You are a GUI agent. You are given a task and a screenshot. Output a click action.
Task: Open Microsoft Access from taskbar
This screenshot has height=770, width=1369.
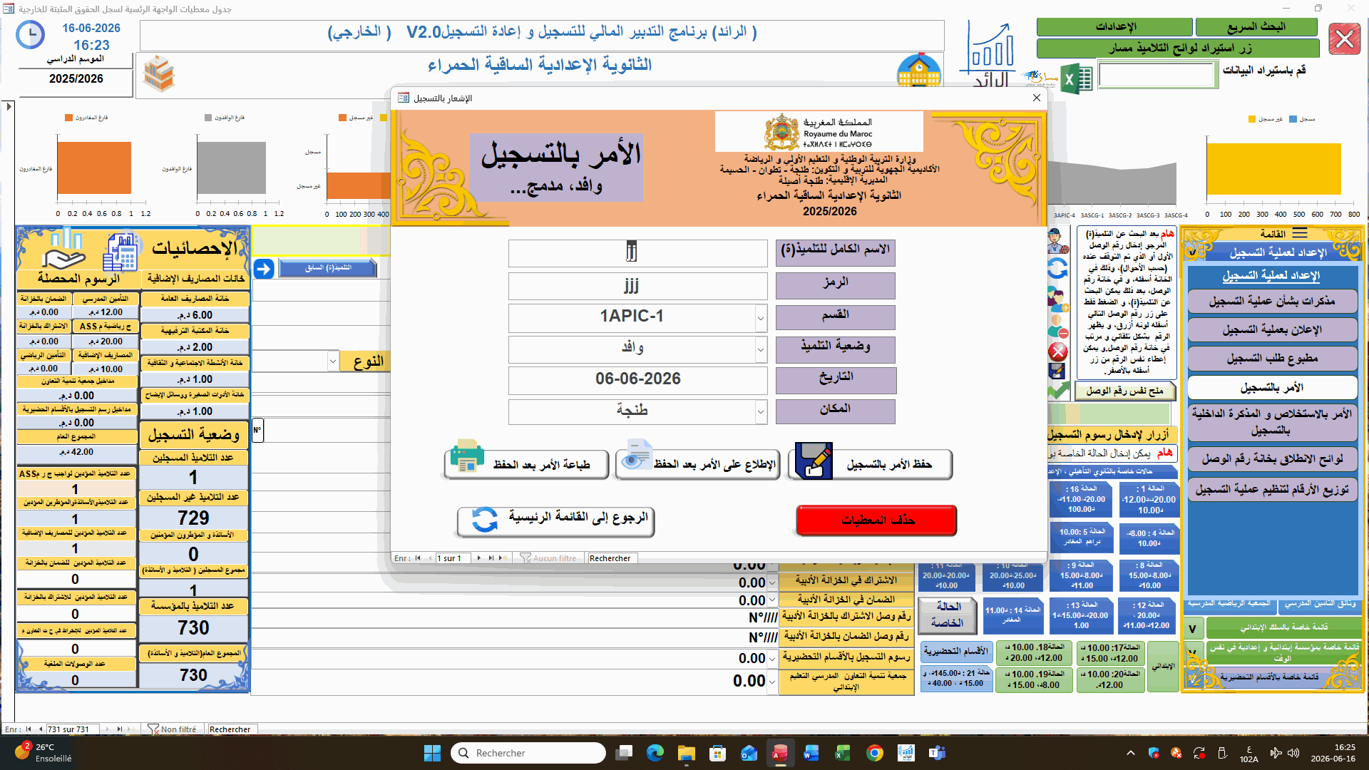click(780, 753)
